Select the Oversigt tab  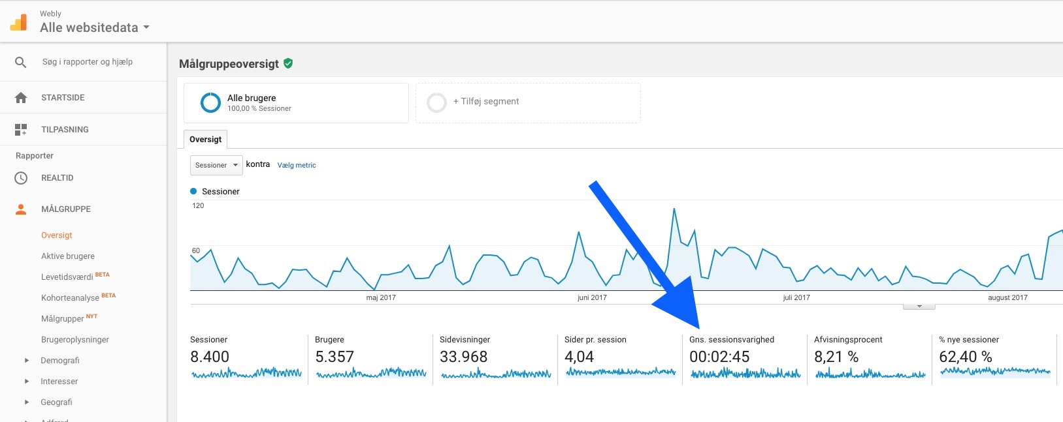tap(206, 140)
